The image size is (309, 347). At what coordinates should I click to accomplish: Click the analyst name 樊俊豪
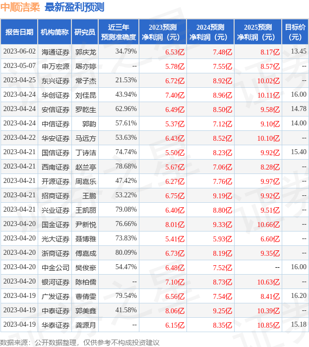[x=86, y=268]
